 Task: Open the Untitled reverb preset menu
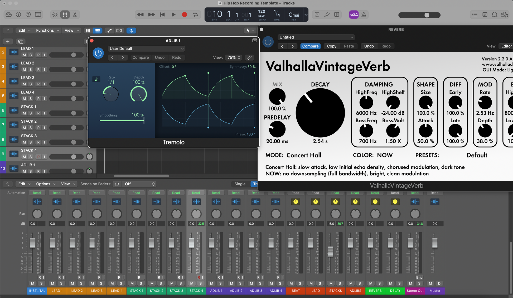coord(316,37)
